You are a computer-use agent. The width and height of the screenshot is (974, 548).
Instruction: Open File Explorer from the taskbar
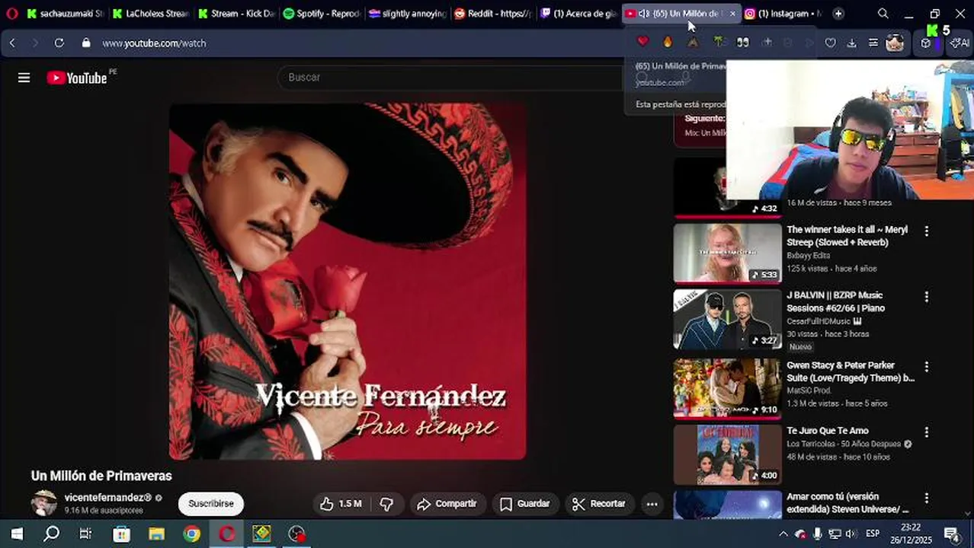[x=156, y=534]
